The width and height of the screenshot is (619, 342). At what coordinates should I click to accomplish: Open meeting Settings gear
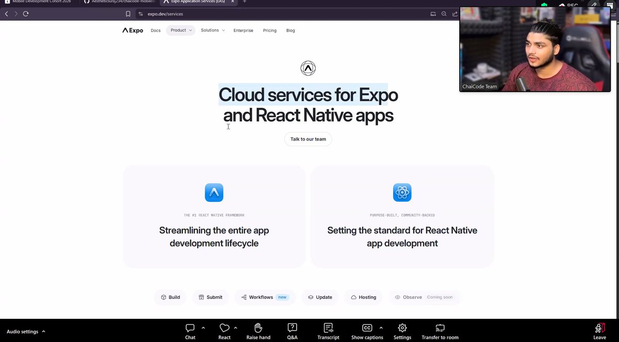coord(402,331)
